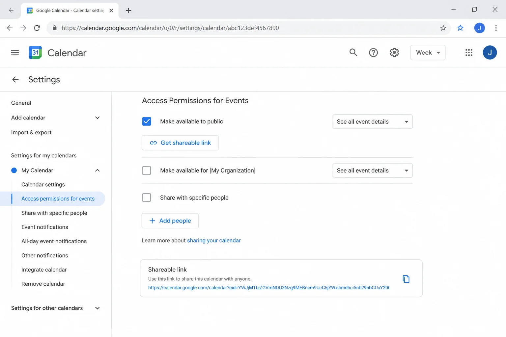Click the blue star icon in toolbar
506x337 pixels.
pos(460,28)
